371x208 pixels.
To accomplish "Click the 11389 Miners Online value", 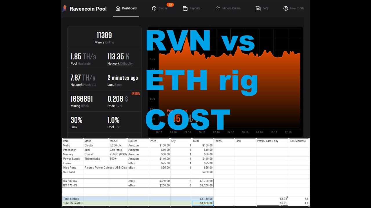I will coord(104,35).
